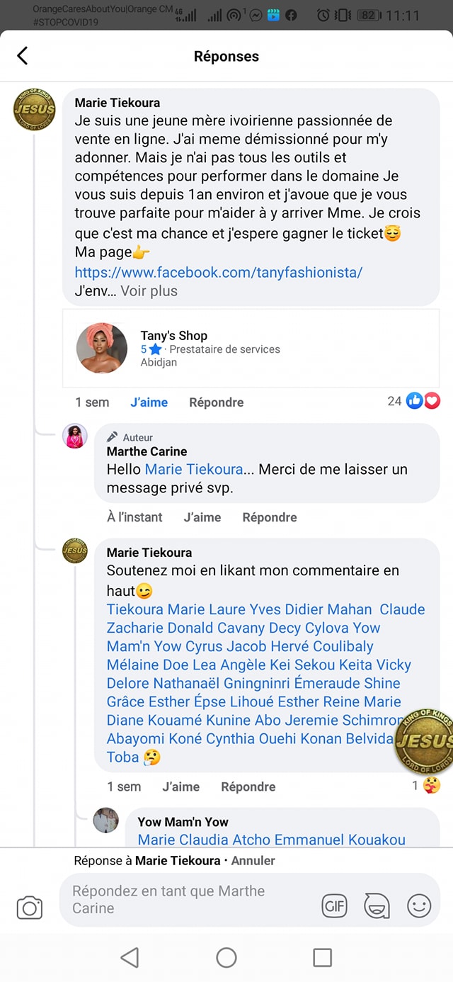
Task: Toggle J'aime on the "Soutenez moi" comment
Action: tap(180, 786)
